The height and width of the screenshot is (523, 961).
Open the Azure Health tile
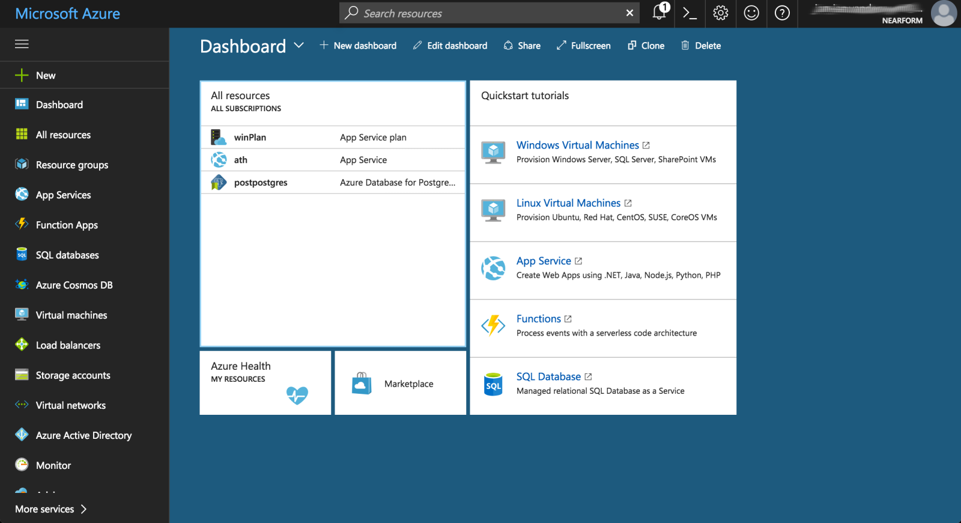click(x=265, y=383)
